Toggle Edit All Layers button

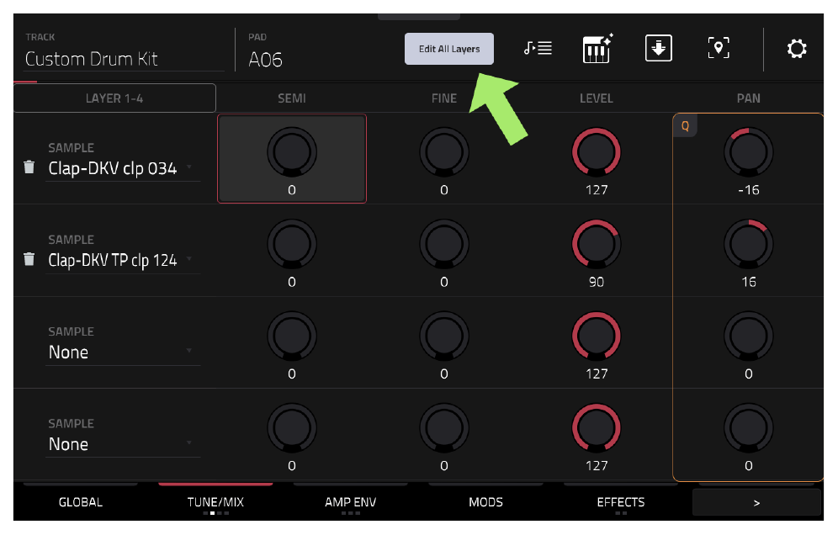449,49
